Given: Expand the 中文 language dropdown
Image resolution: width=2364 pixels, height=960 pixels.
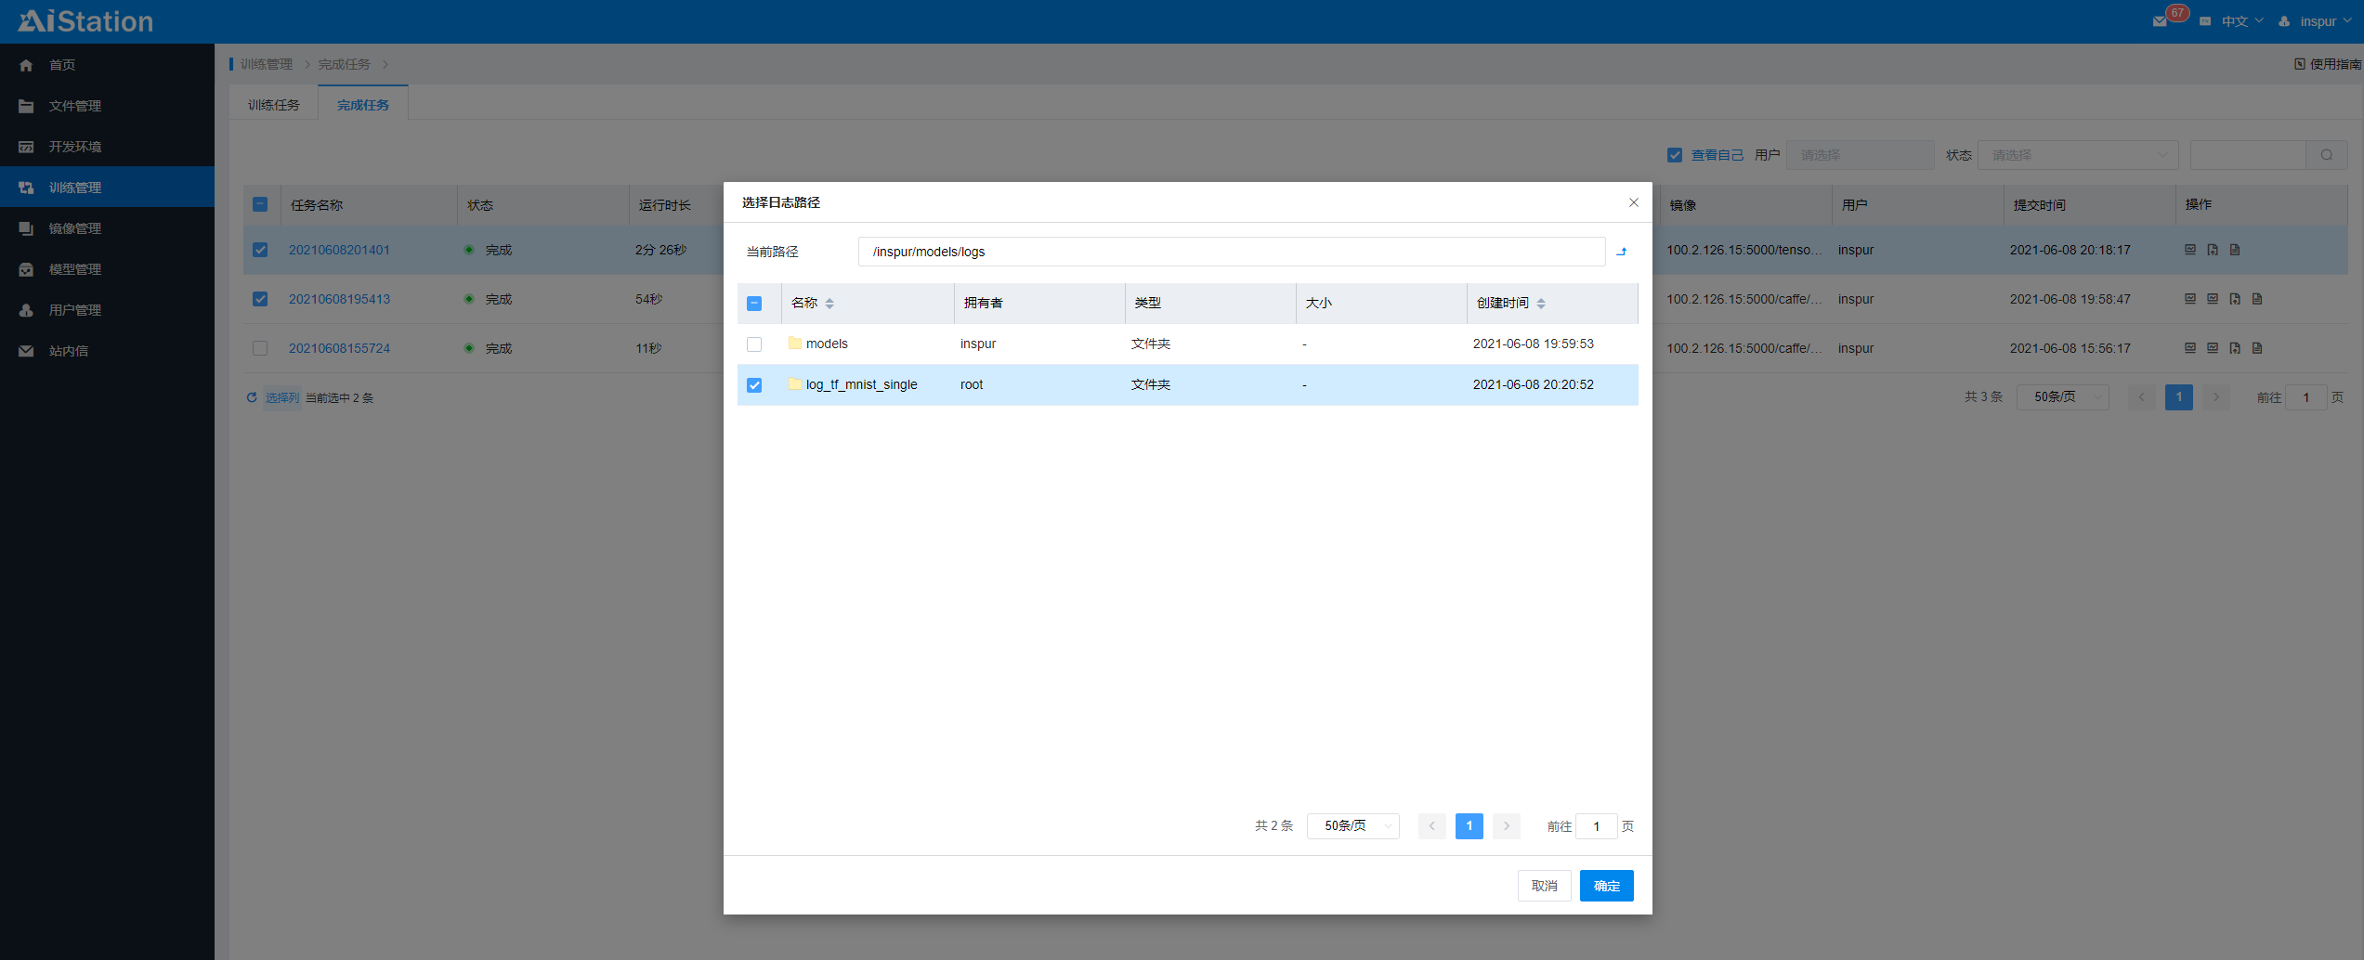Looking at the screenshot, I should [2241, 21].
